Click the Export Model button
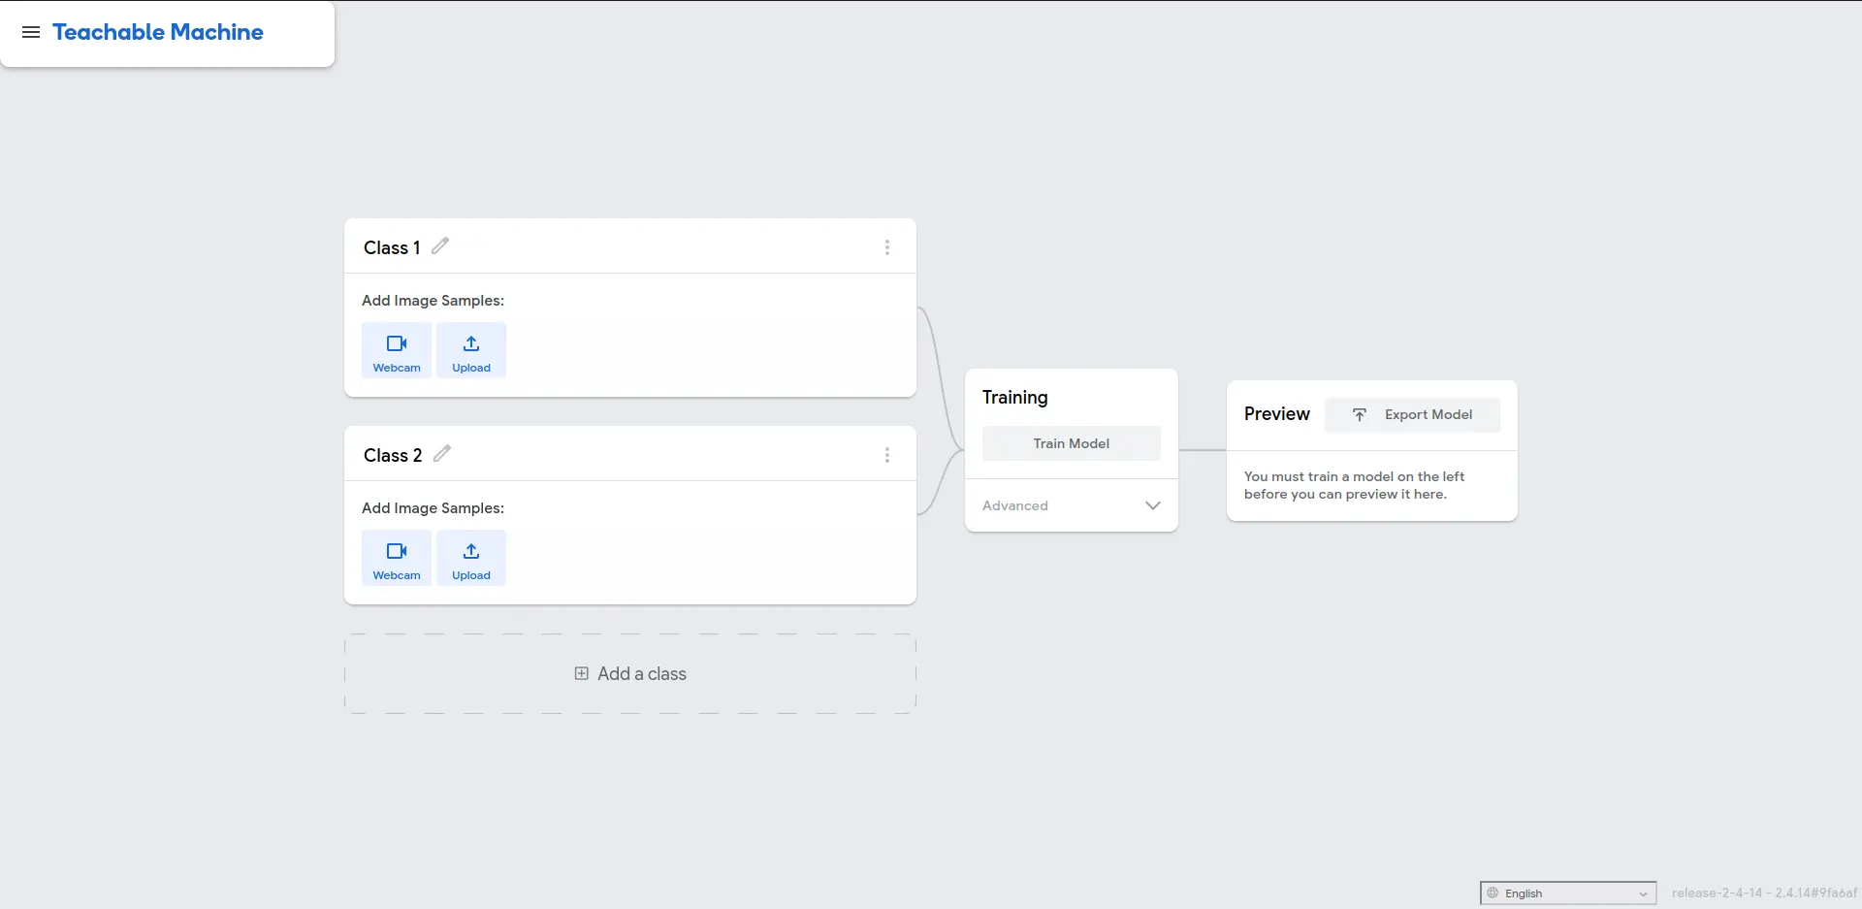Screen dimensions: 1862x909 click(x=1413, y=415)
